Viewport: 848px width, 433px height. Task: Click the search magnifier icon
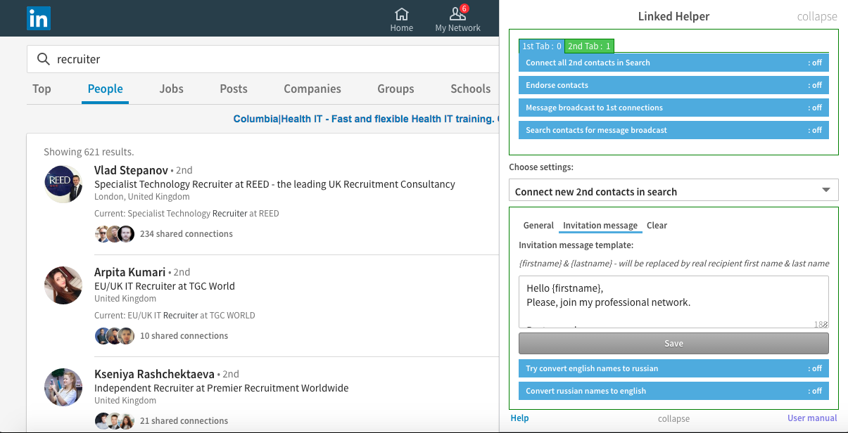point(43,59)
